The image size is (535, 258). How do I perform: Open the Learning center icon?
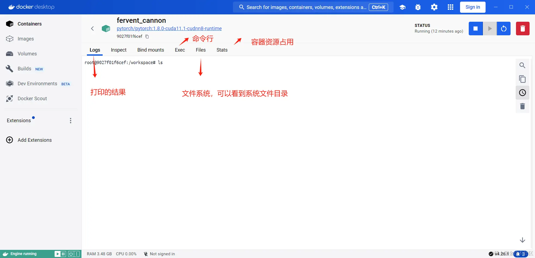pyautogui.click(x=402, y=7)
